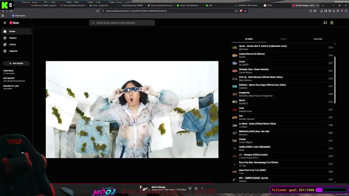
Task: Toggle the browser sidebar panel icon
Action: [x=326, y=11]
